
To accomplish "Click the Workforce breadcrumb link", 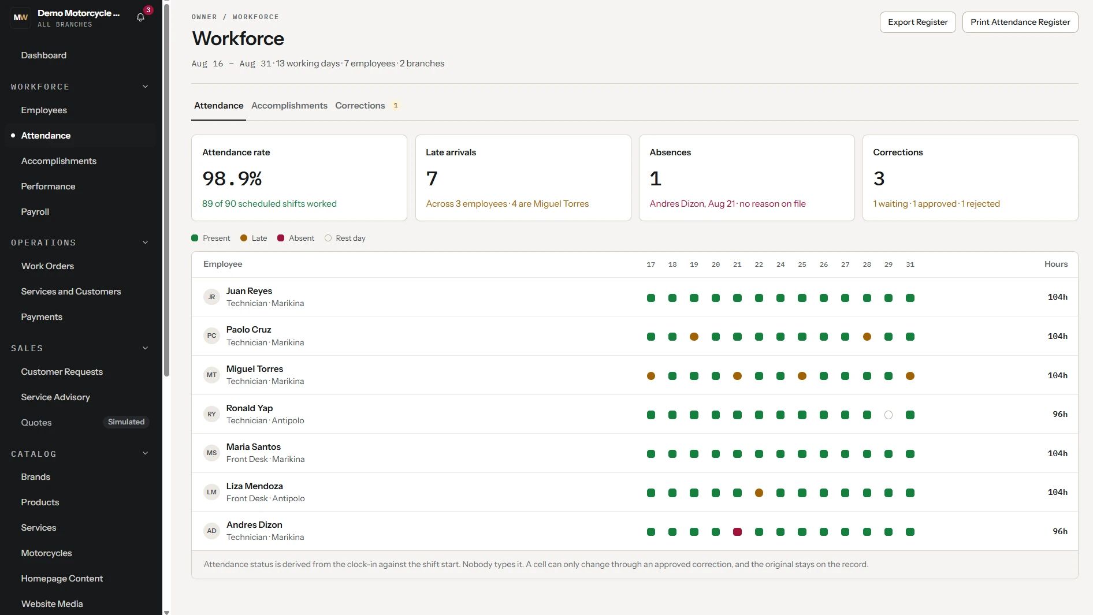I will point(256,17).
